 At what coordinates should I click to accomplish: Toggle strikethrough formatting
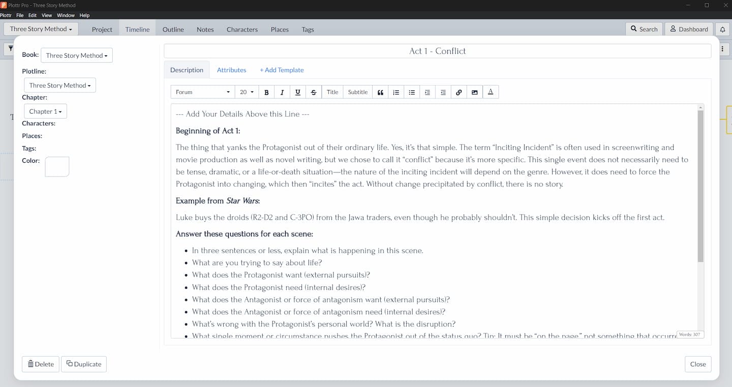[314, 92]
